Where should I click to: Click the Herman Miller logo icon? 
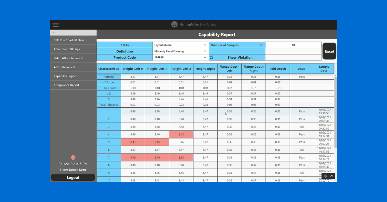(x=174, y=25)
